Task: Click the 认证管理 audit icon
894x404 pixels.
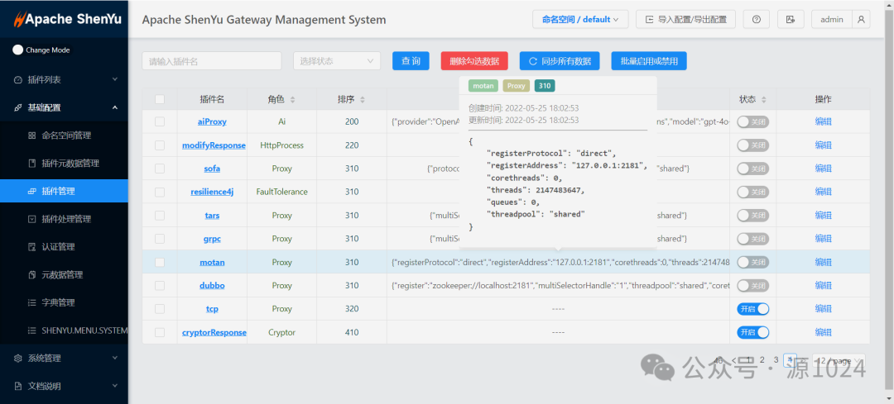Action: coord(32,247)
